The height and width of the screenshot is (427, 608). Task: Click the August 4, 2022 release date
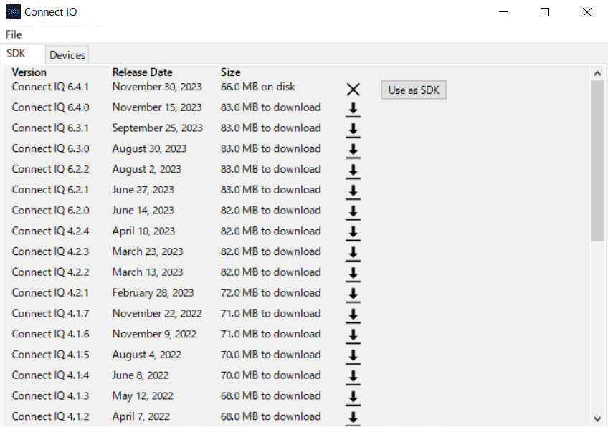tap(146, 355)
